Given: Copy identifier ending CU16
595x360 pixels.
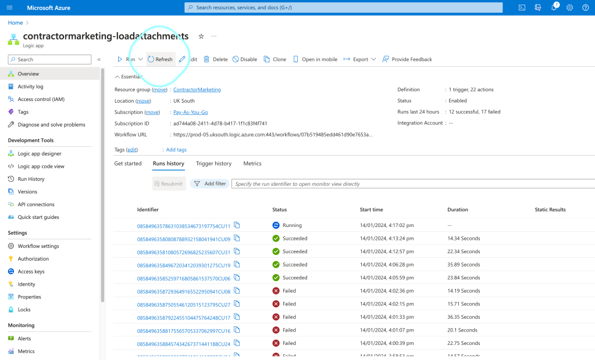Looking at the screenshot, I should [237, 330].
